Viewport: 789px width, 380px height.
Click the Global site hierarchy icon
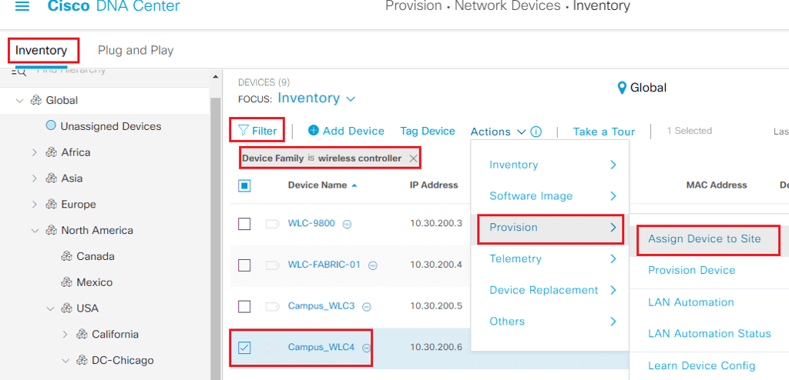coord(35,100)
